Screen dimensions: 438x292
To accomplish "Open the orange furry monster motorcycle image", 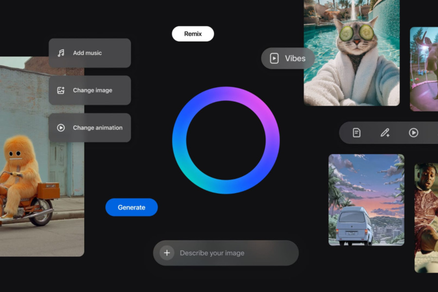I will 42,157.
